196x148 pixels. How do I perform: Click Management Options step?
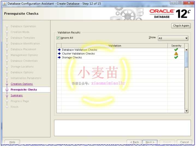(x=24, y=55)
